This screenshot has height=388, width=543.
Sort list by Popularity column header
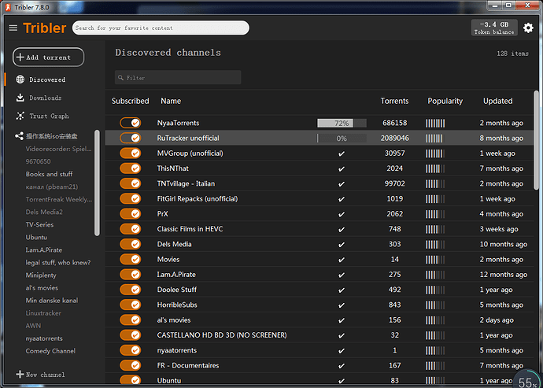(445, 101)
